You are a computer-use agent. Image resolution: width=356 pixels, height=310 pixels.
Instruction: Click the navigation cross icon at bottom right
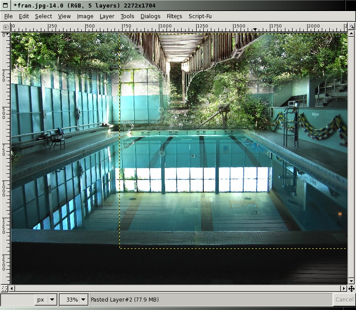pyautogui.click(x=352, y=289)
